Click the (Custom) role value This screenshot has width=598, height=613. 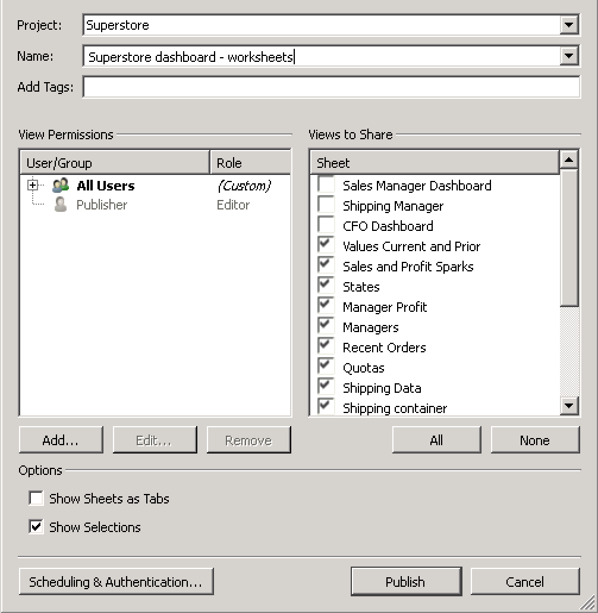point(244,185)
